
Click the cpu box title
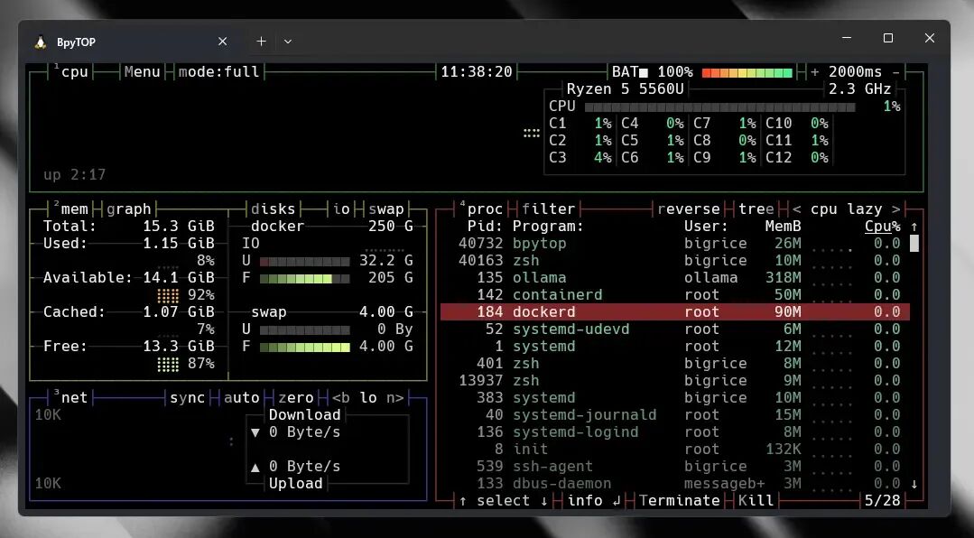tap(75, 72)
